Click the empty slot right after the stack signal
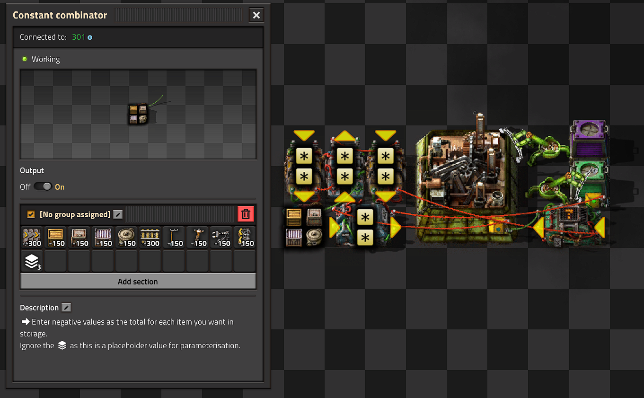 click(56, 261)
